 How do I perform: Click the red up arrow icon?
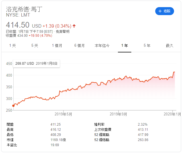[74, 26]
